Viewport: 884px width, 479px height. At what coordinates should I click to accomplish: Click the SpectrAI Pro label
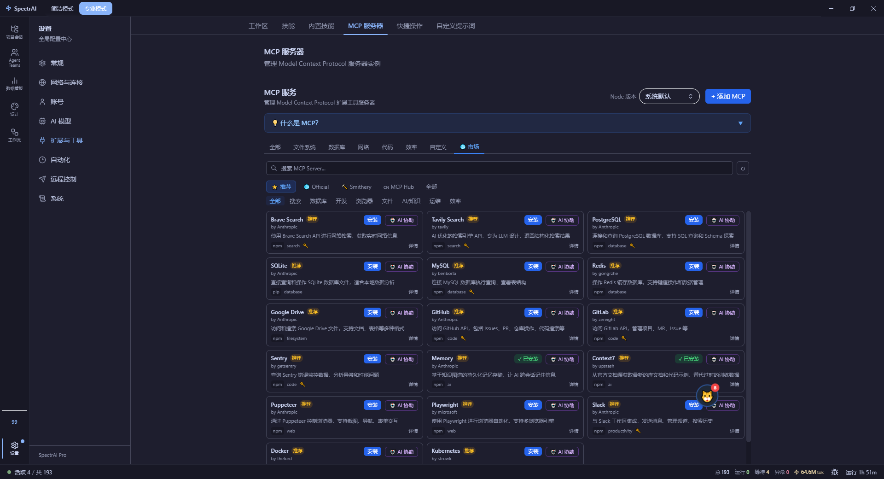pos(52,455)
